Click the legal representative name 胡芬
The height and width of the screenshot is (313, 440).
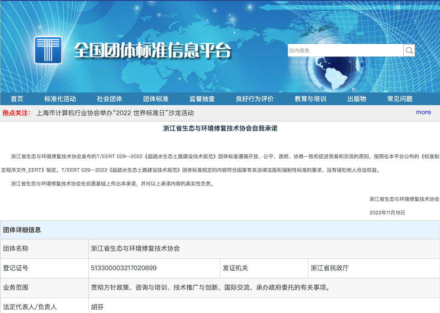(x=97, y=307)
